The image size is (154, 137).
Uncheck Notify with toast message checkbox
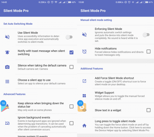[72, 52]
